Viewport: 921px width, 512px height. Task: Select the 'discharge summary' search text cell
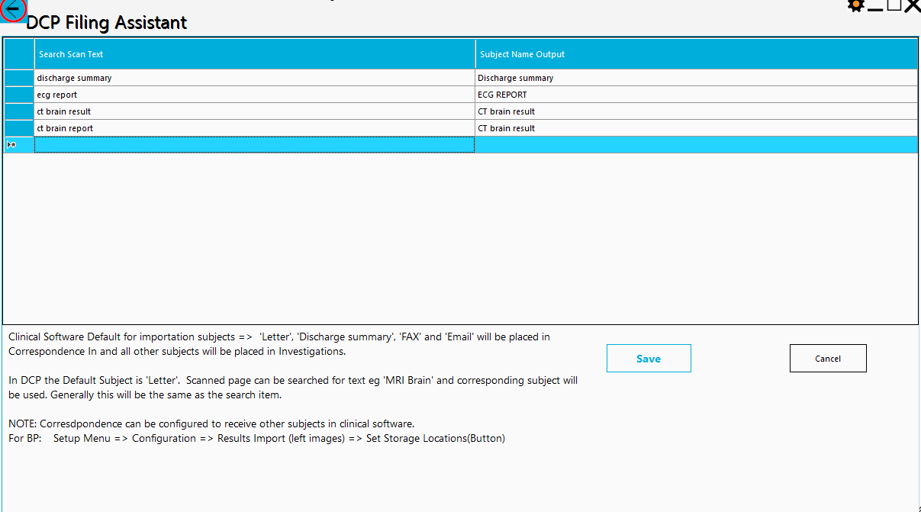coord(254,78)
